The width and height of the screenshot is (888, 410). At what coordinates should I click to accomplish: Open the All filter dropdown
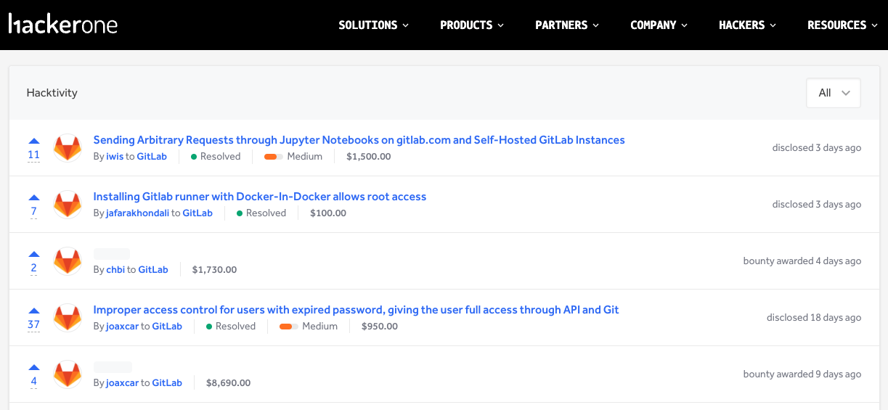[833, 93]
